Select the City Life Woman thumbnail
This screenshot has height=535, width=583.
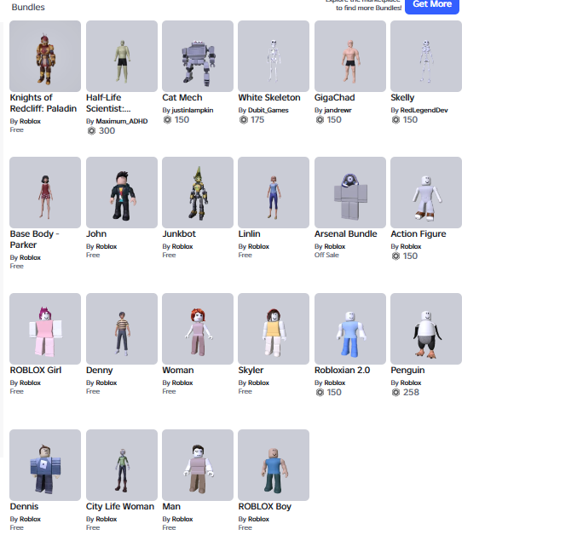122,465
